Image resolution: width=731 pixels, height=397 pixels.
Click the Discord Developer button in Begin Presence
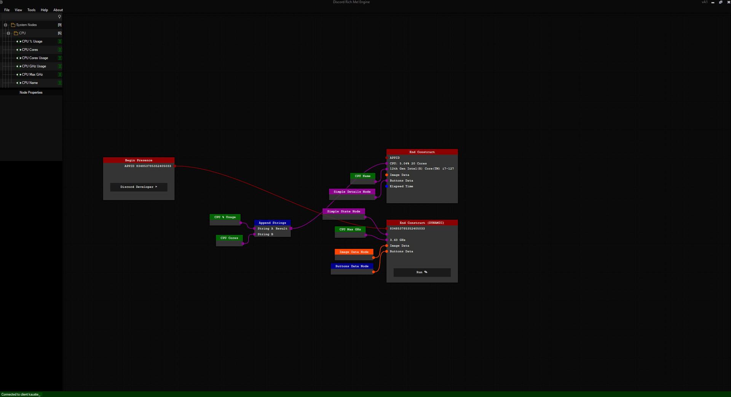click(x=139, y=187)
